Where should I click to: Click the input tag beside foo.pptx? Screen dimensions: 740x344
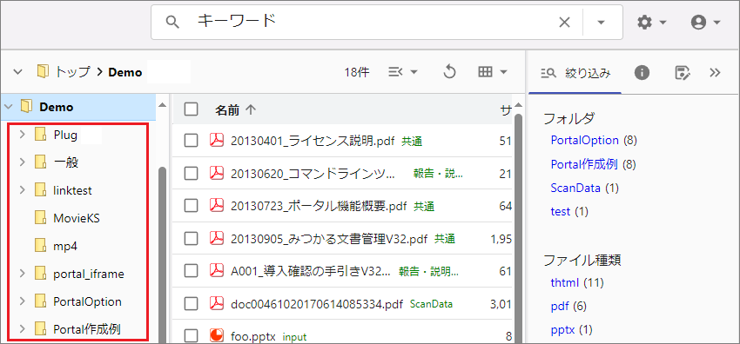click(x=294, y=337)
